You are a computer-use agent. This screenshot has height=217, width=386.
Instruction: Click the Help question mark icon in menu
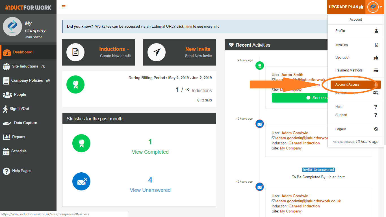tap(376, 107)
